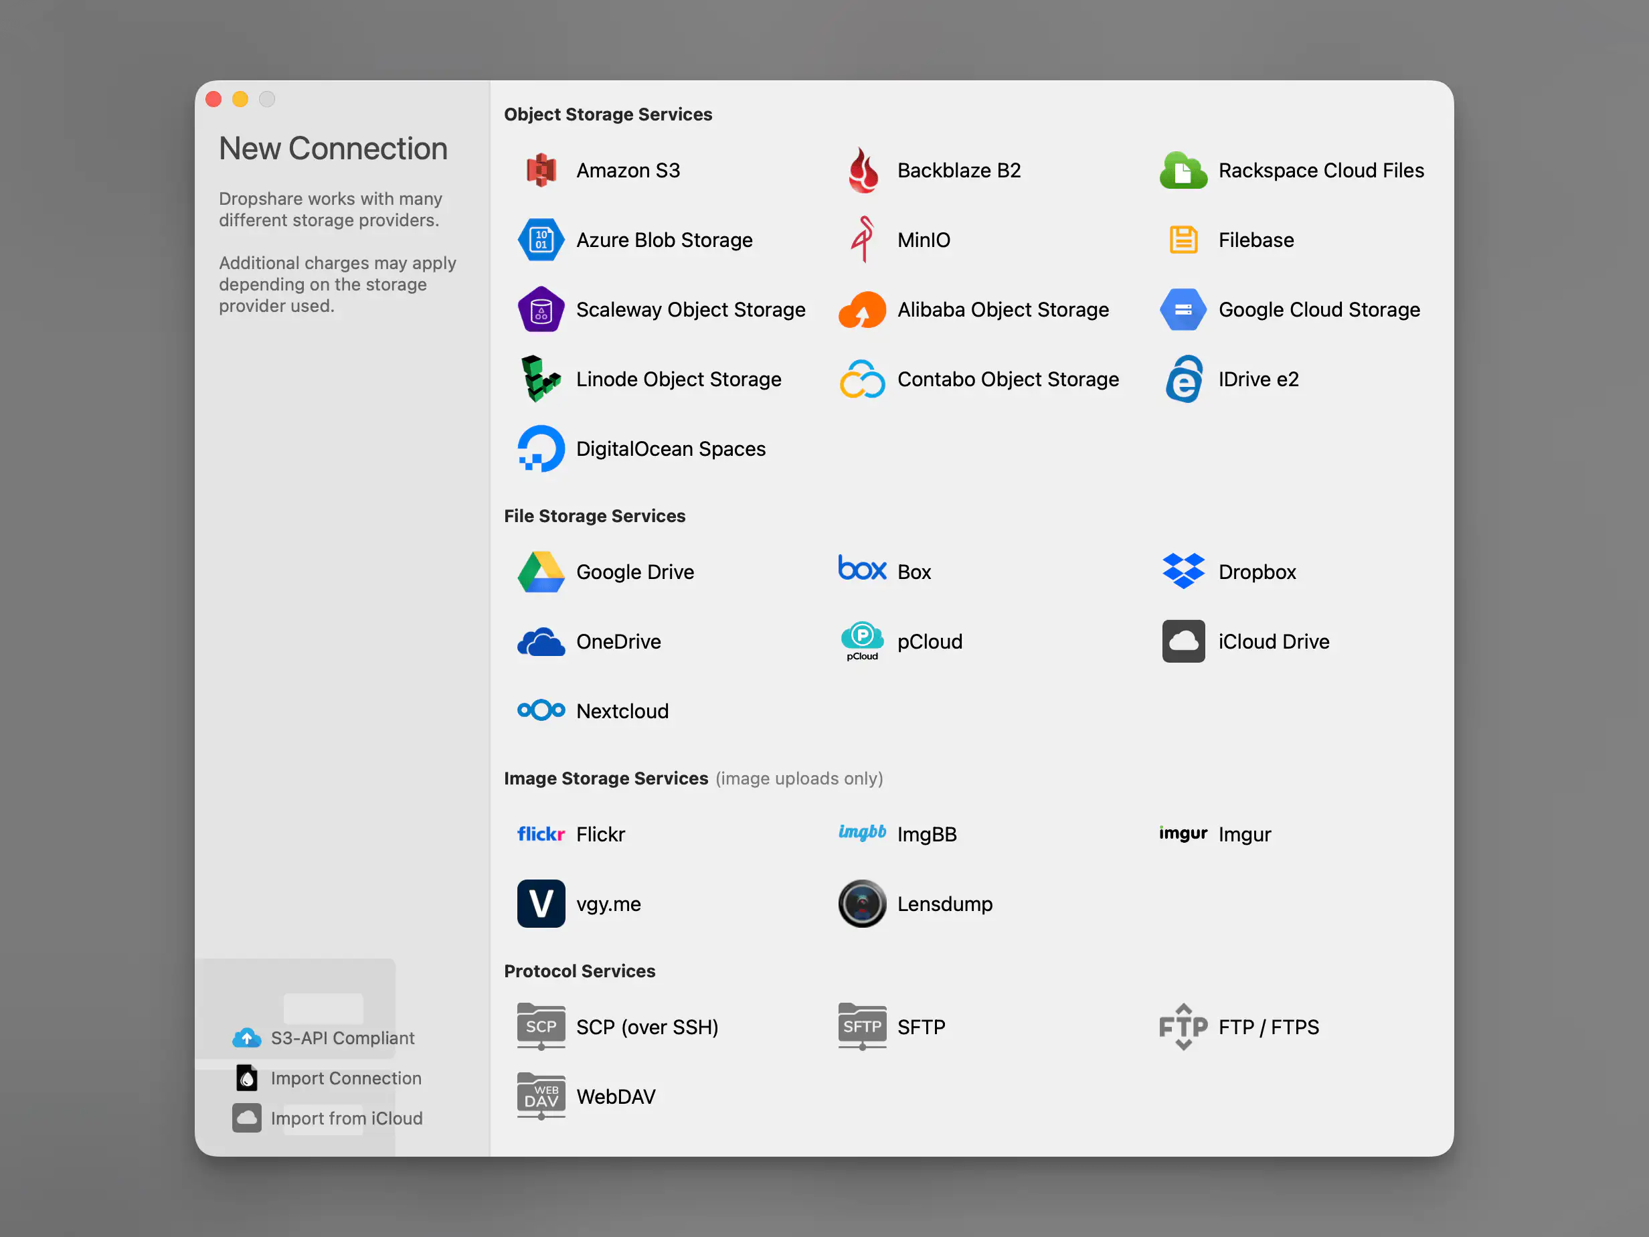Click the Box logo icon

point(863,568)
